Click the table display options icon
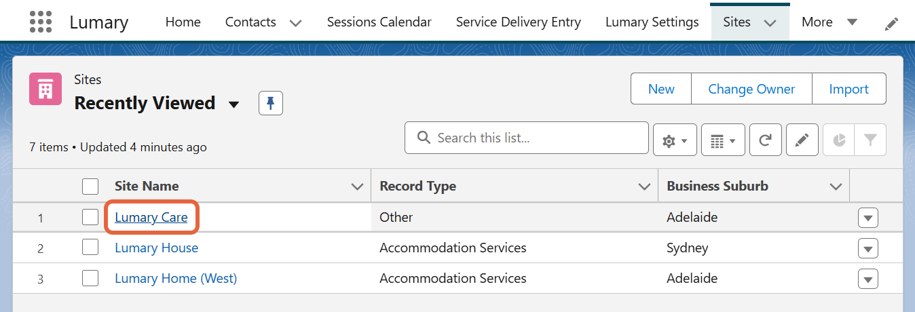Screen dimensions: 915x312 tap(722, 140)
